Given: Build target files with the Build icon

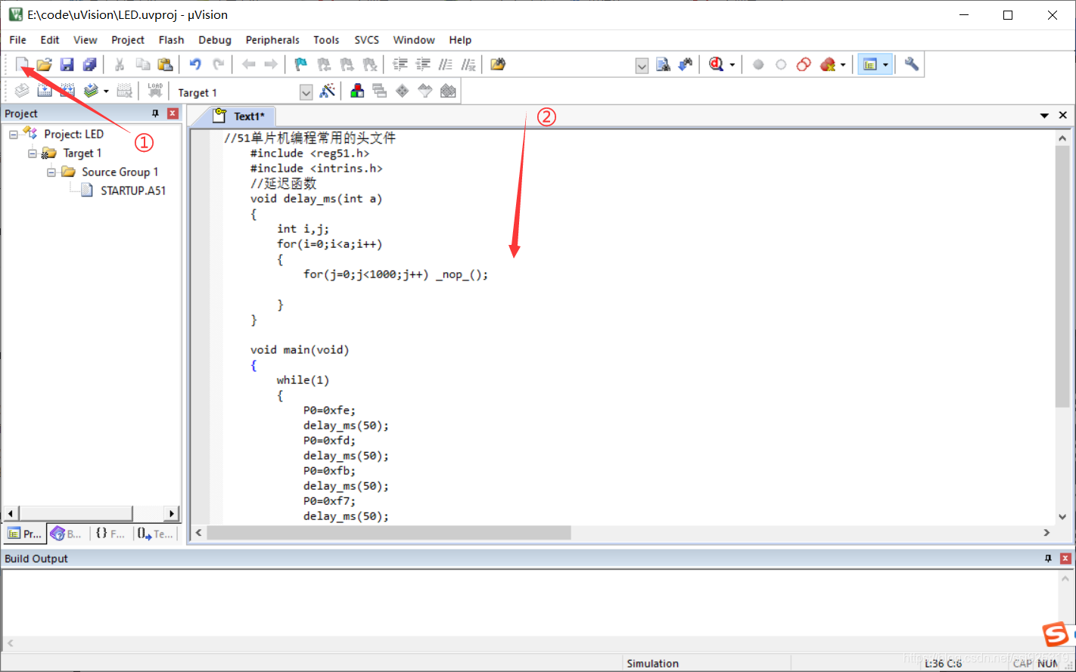Looking at the screenshot, I should [45, 91].
